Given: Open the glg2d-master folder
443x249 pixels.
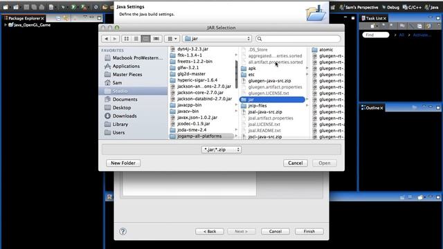Looking at the screenshot, I should click(x=191, y=74).
